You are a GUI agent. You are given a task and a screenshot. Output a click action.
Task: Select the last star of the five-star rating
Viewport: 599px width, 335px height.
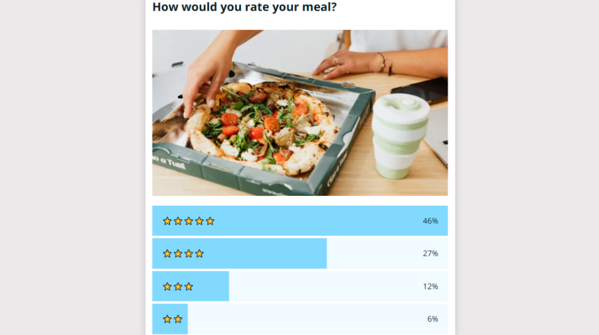click(x=211, y=221)
